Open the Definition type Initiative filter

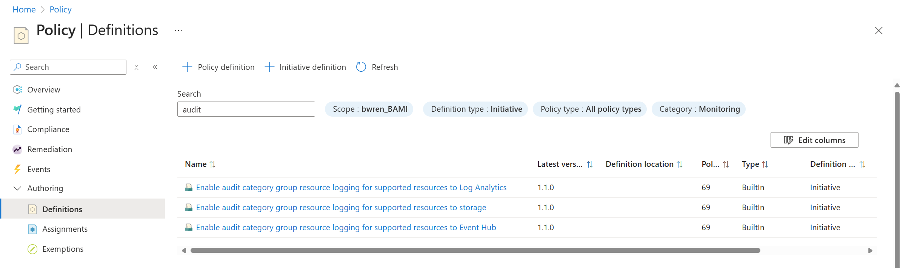[475, 109]
